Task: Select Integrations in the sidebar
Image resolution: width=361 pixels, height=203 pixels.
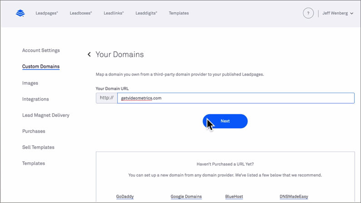Action: click(x=35, y=99)
